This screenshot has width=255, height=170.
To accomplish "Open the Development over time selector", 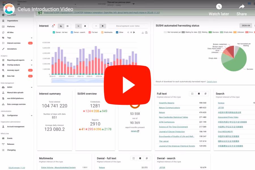I will tap(128, 26).
